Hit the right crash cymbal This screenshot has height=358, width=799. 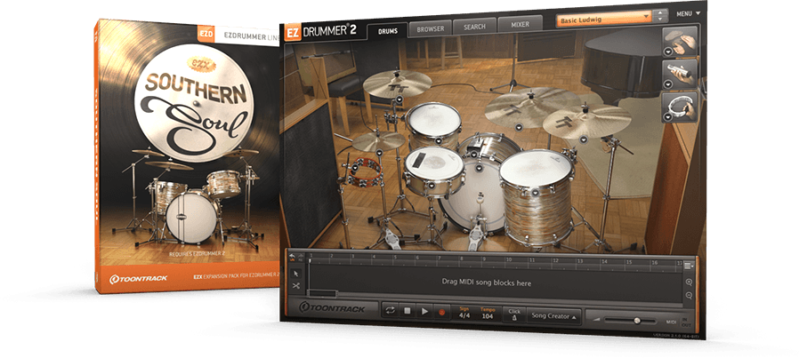(x=586, y=122)
